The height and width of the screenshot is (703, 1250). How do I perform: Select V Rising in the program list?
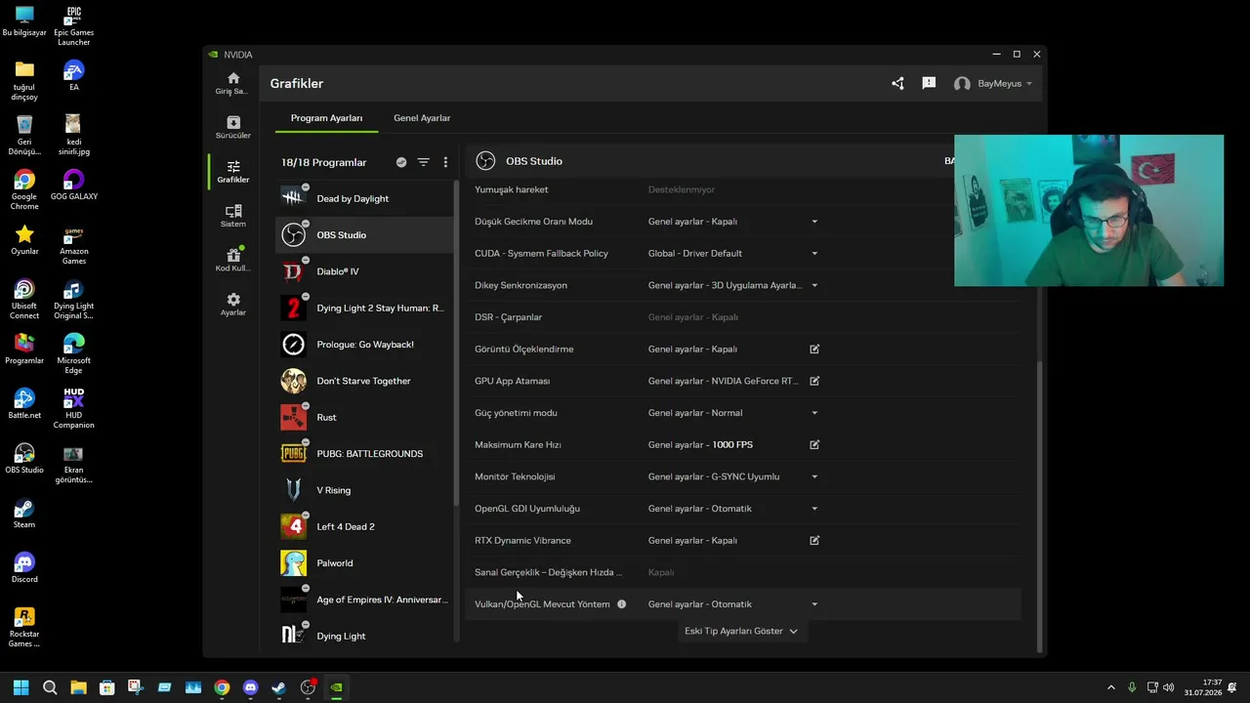coord(364,490)
